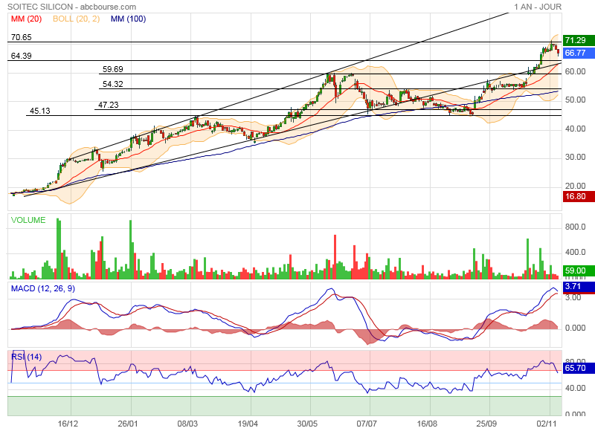Screen dimensions: 595x431
Task: Click the 40.00 price axis value
Action: 575,129
